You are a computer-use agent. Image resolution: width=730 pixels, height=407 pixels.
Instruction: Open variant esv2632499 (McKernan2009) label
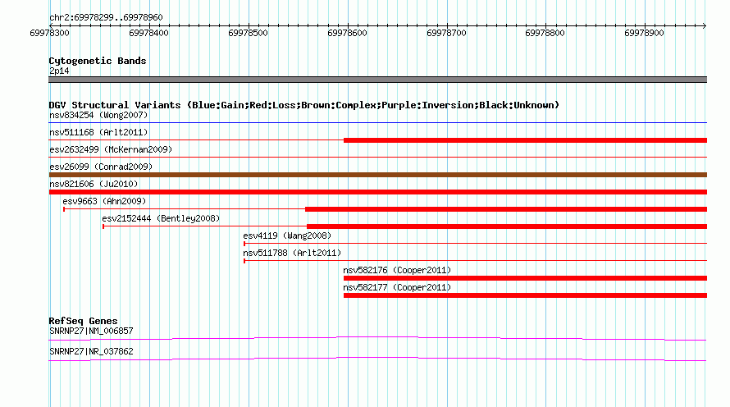pyautogui.click(x=111, y=149)
